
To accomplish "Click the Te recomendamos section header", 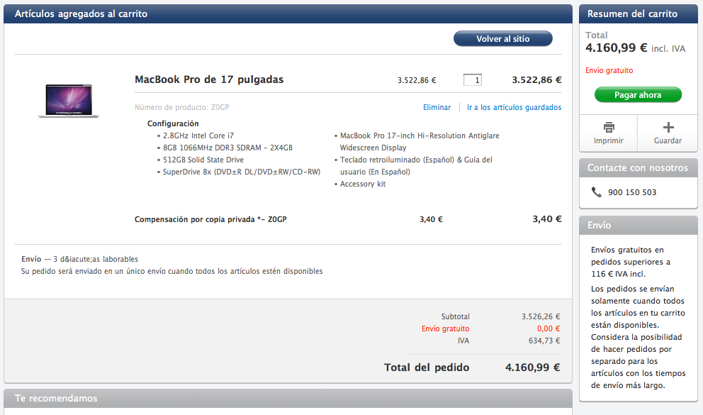I will click(x=288, y=399).
